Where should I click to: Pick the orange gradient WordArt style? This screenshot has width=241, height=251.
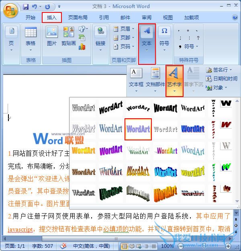point(84,150)
